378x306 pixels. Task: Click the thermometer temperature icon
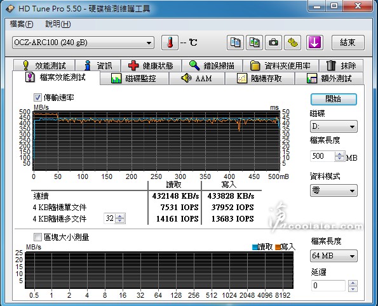point(170,43)
